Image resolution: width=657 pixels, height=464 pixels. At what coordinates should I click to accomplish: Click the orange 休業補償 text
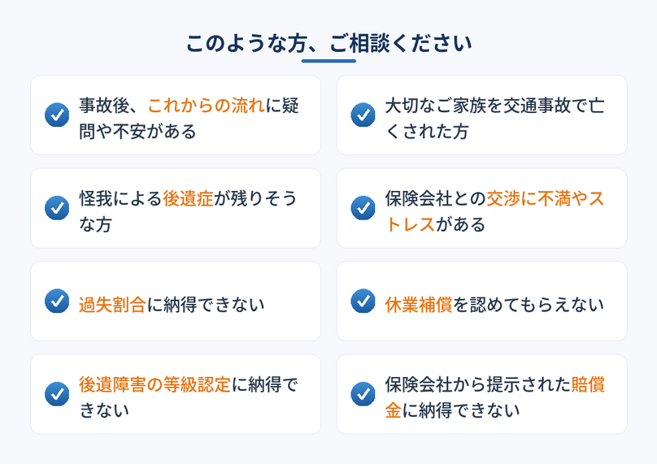419,305
